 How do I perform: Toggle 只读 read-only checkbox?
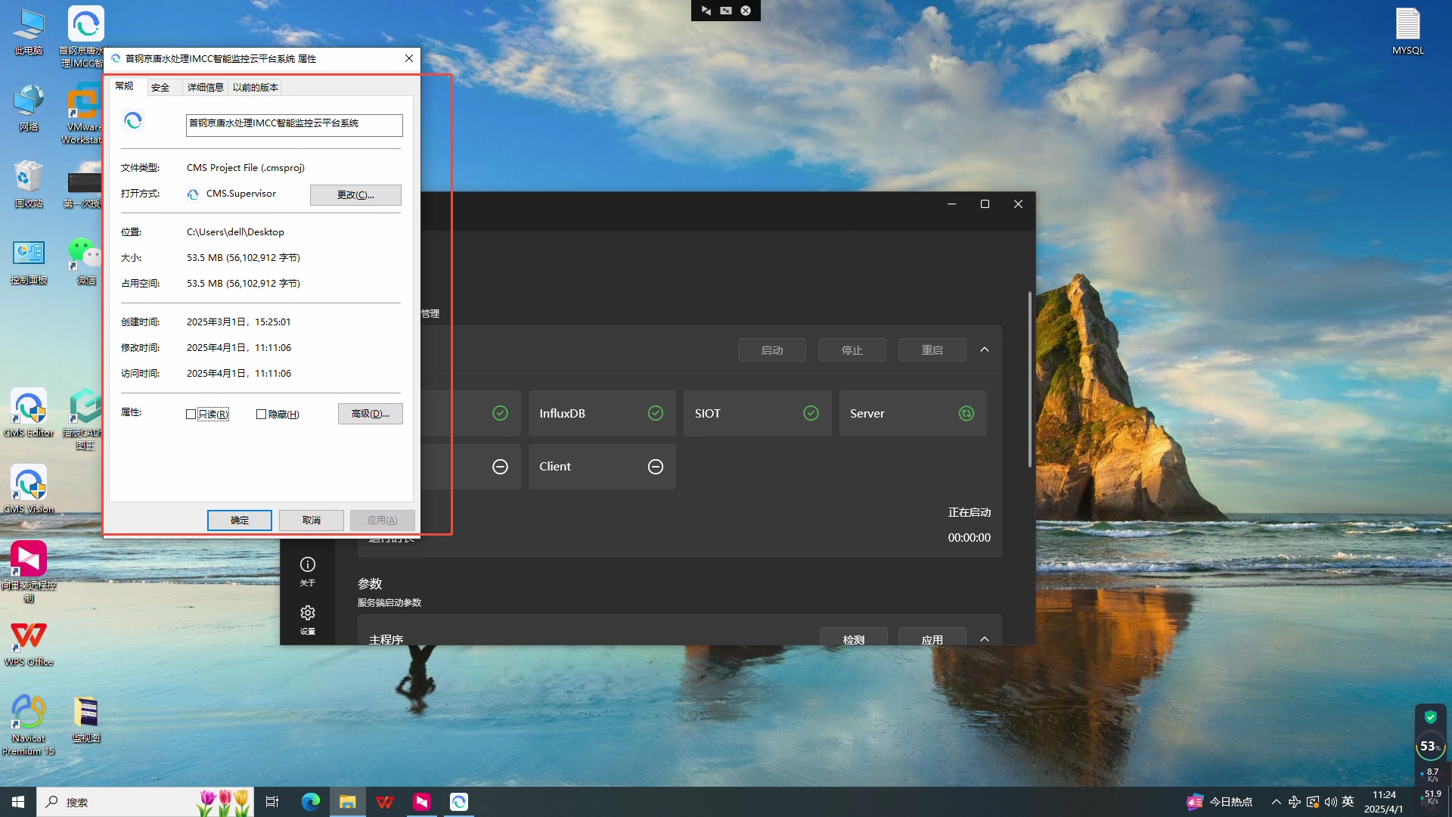pyautogui.click(x=191, y=414)
